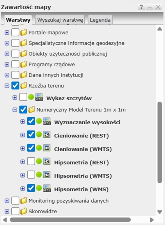Click the Monitoring pozyskiwania danych label
The height and width of the screenshot is (225, 165).
(69, 201)
